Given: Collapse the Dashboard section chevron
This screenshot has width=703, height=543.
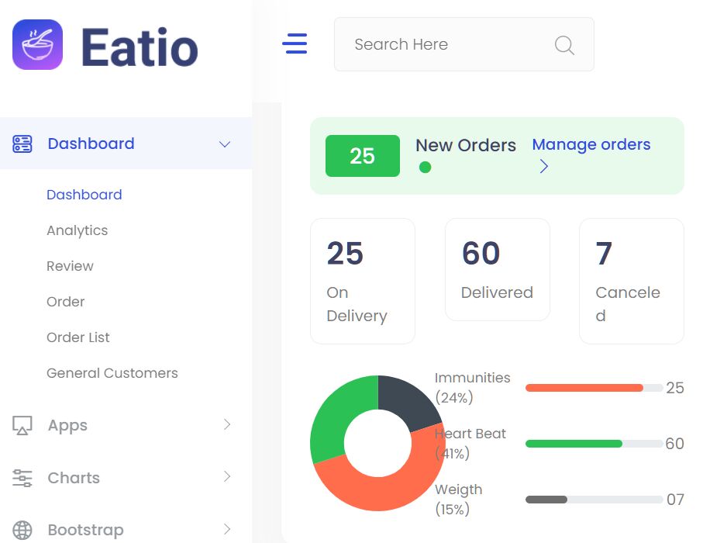Looking at the screenshot, I should [225, 144].
